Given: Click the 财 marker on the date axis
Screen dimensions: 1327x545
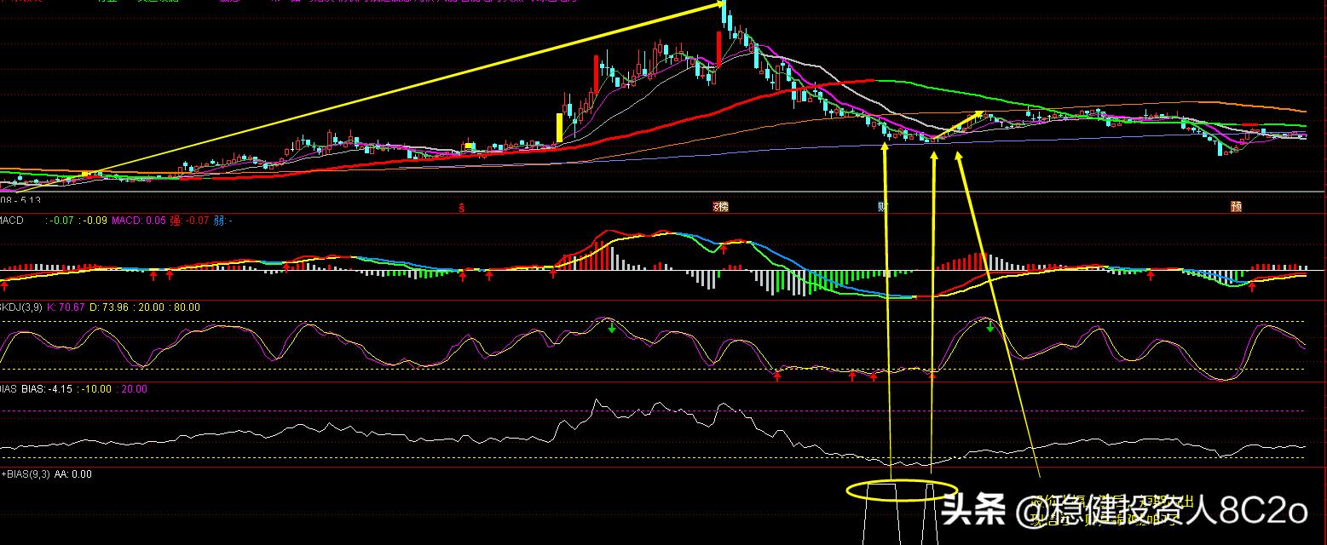Looking at the screenshot, I should 883,206.
